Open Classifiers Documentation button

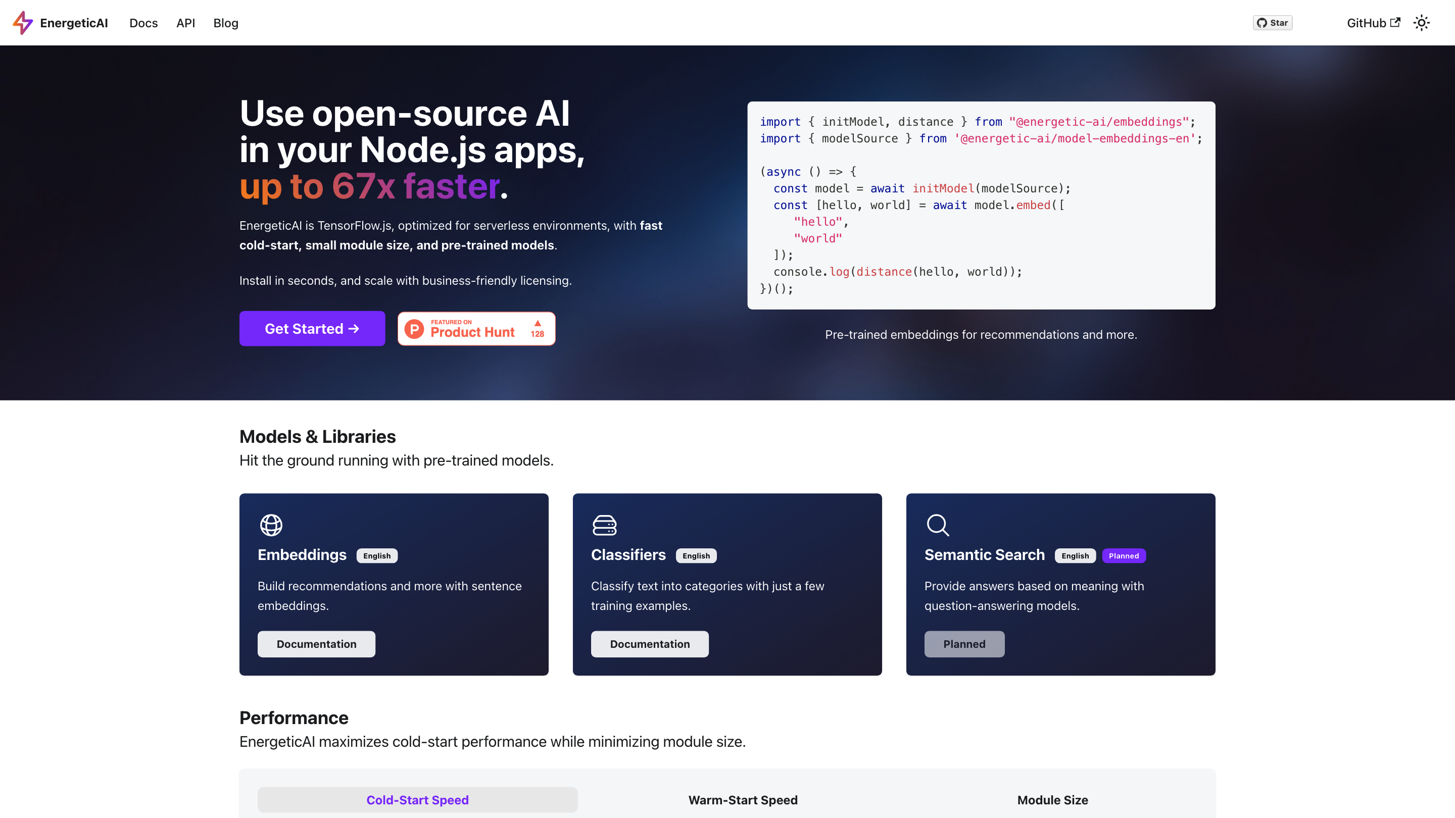click(x=650, y=644)
